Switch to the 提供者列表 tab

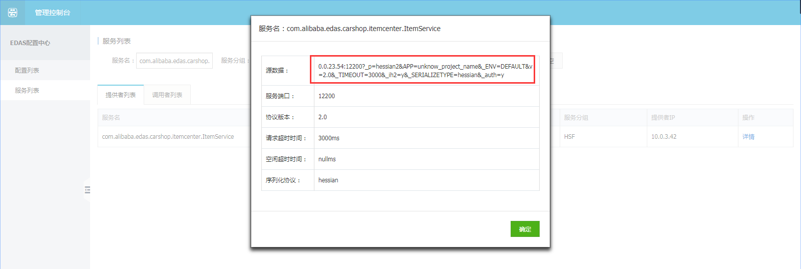coord(121,95)
